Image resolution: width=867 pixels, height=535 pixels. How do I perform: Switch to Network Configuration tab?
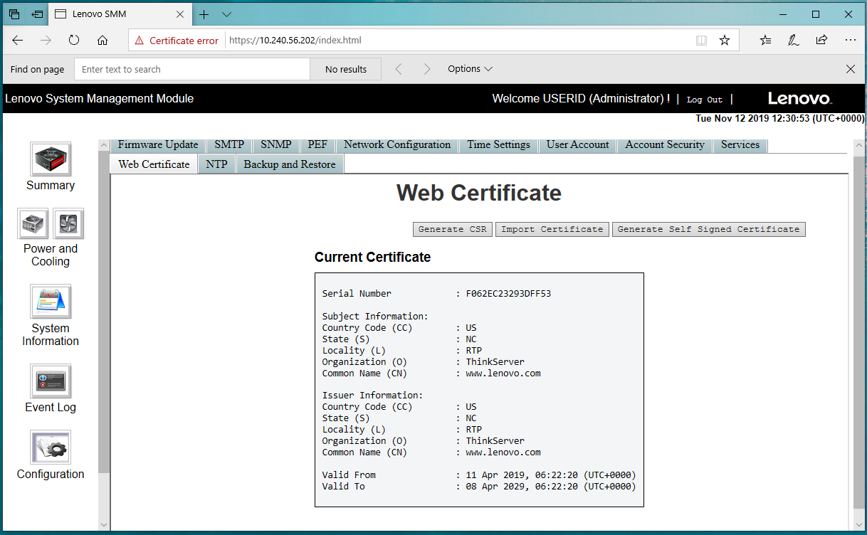[397, 144]
